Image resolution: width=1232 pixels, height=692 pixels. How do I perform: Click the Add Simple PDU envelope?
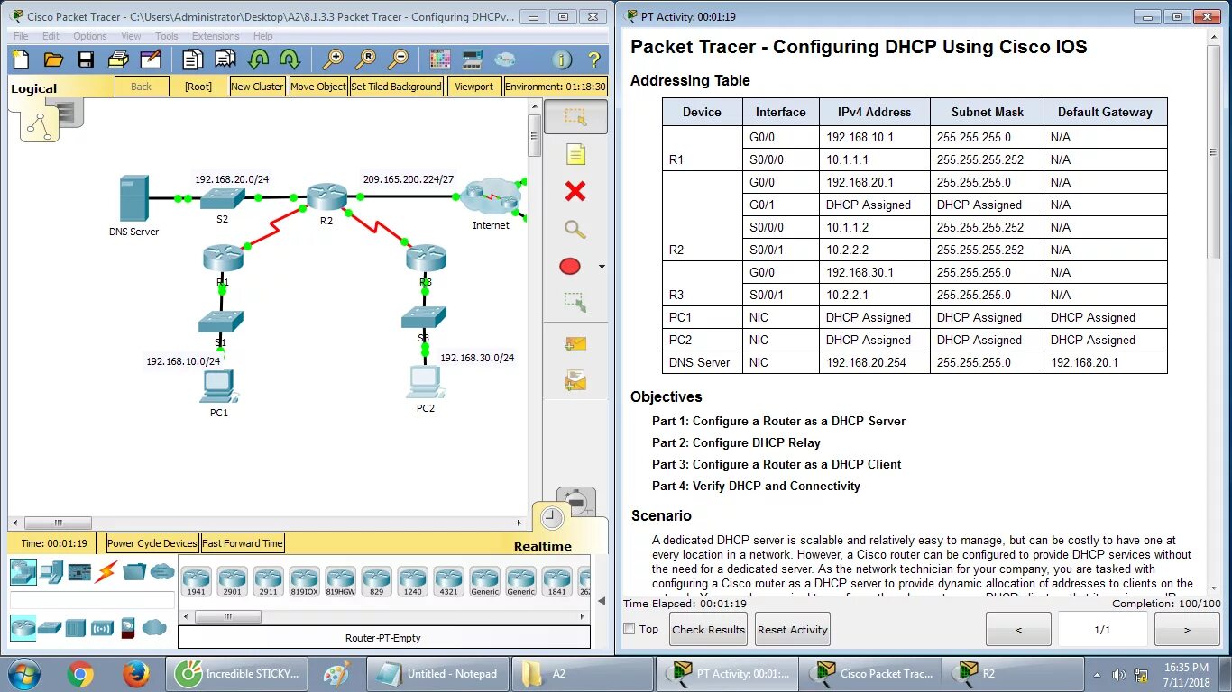tap(575, 343)
